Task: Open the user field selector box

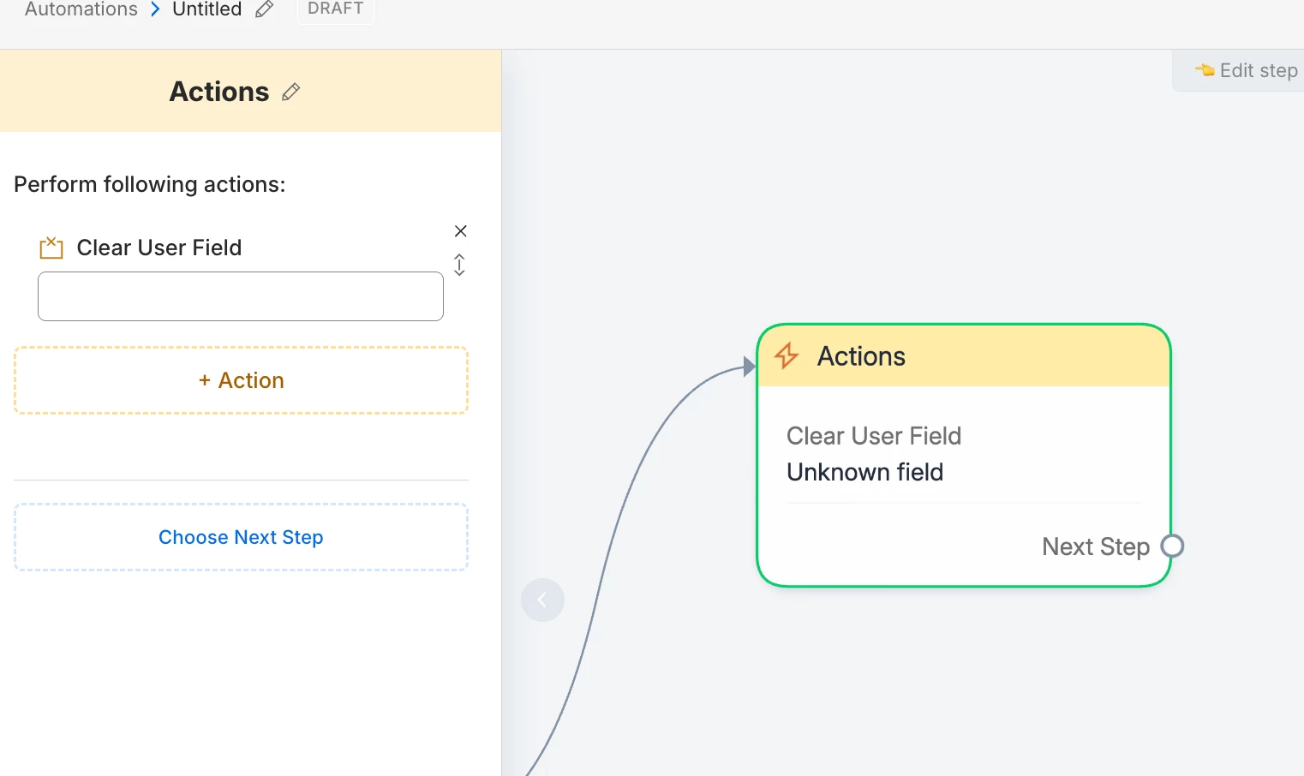Action: [241, 296]
